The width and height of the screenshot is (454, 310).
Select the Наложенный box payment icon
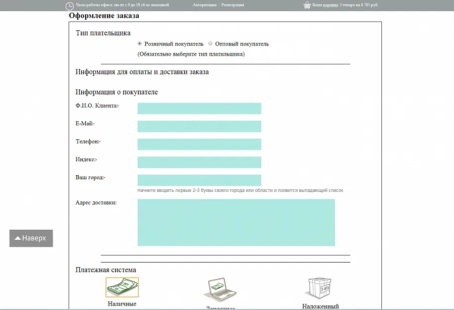318,288
